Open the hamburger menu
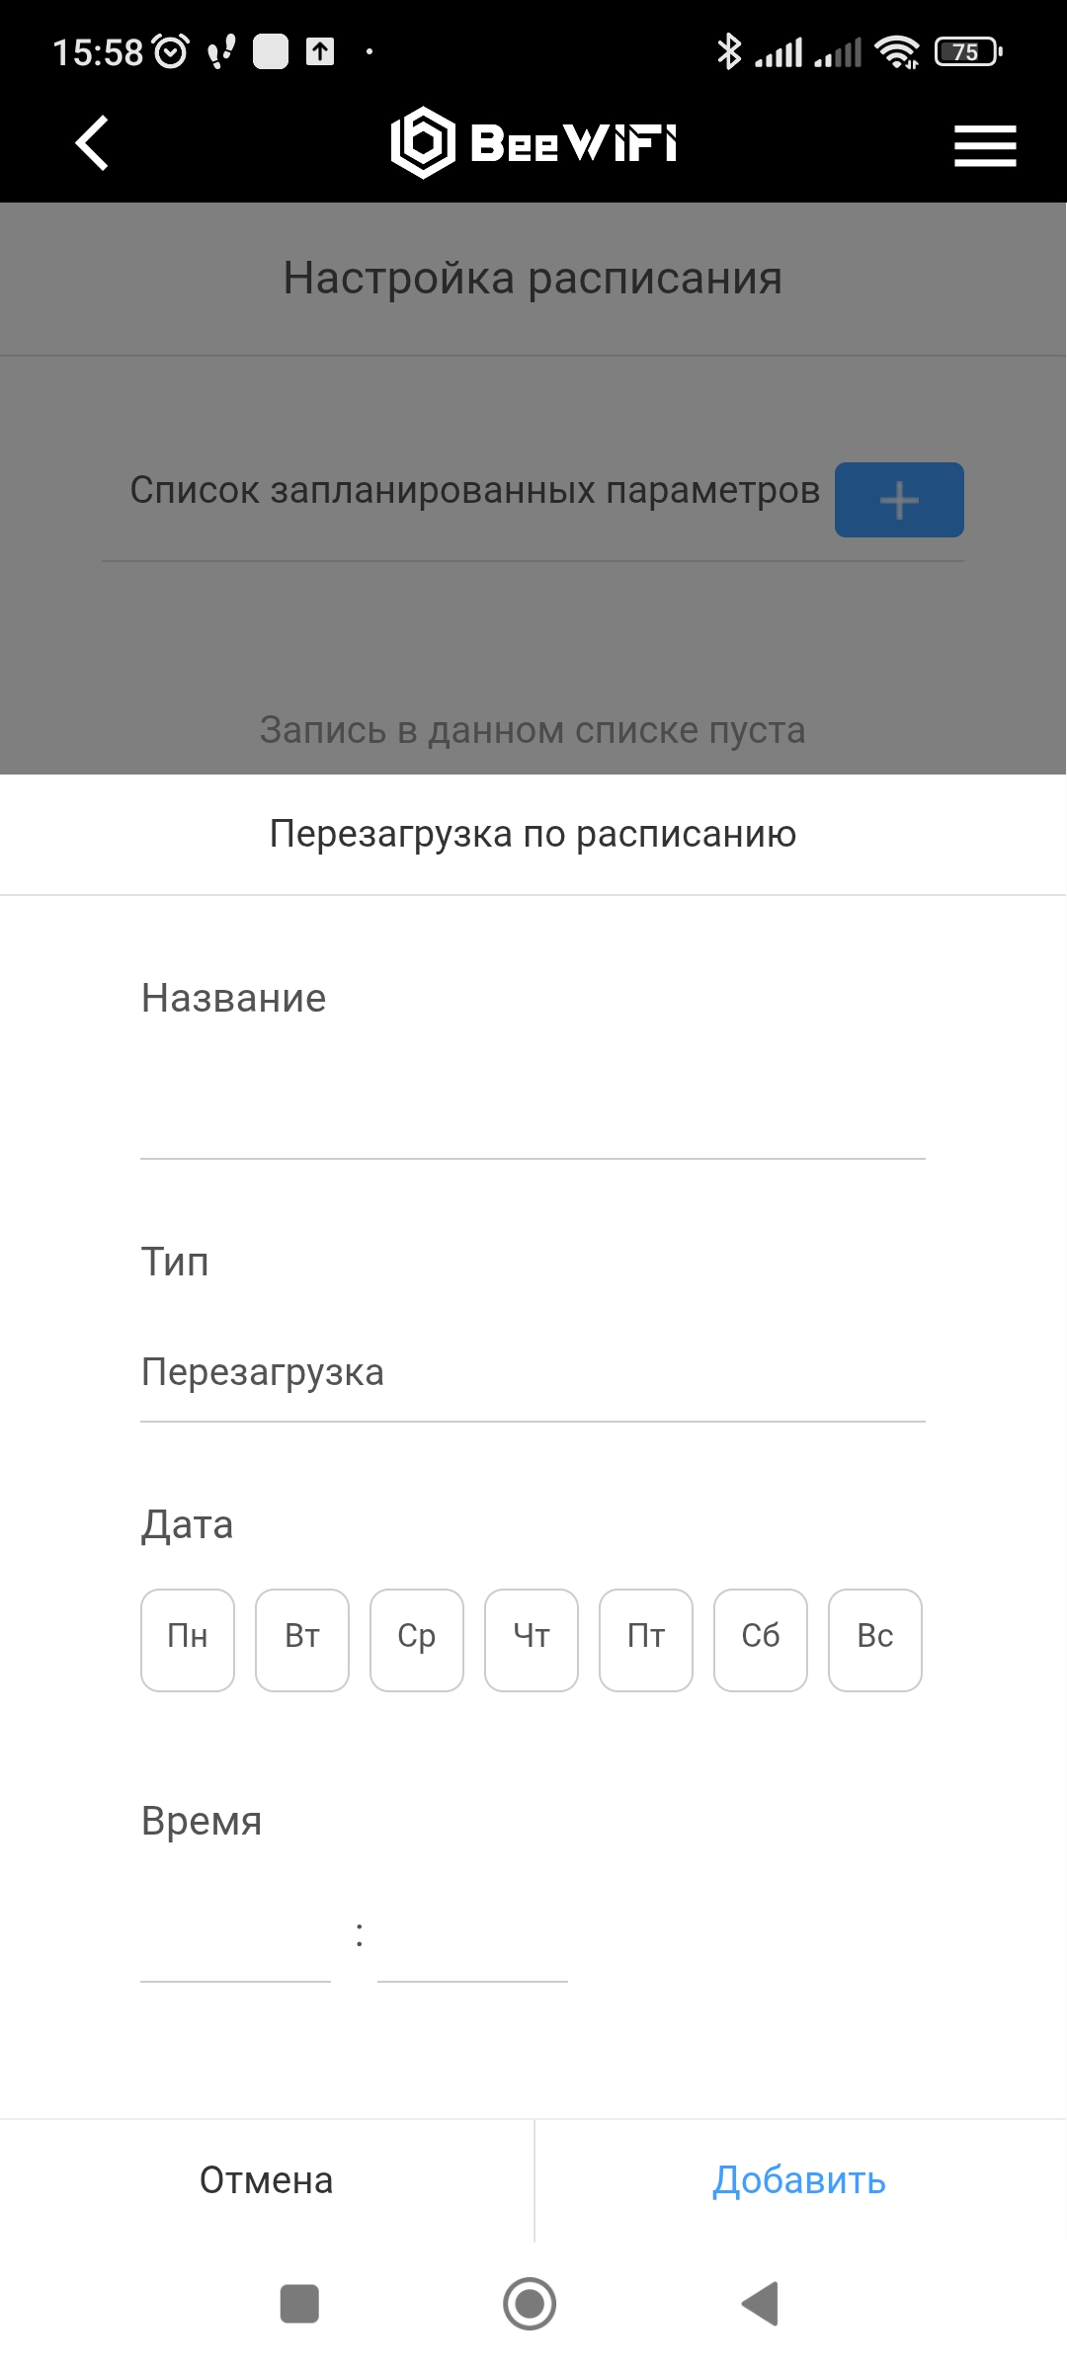 click(x=985, y=145)
